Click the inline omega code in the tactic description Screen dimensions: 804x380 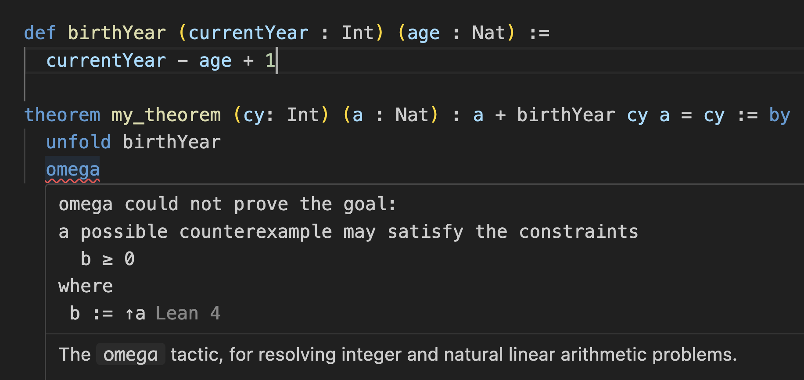[x=130, y=355]
